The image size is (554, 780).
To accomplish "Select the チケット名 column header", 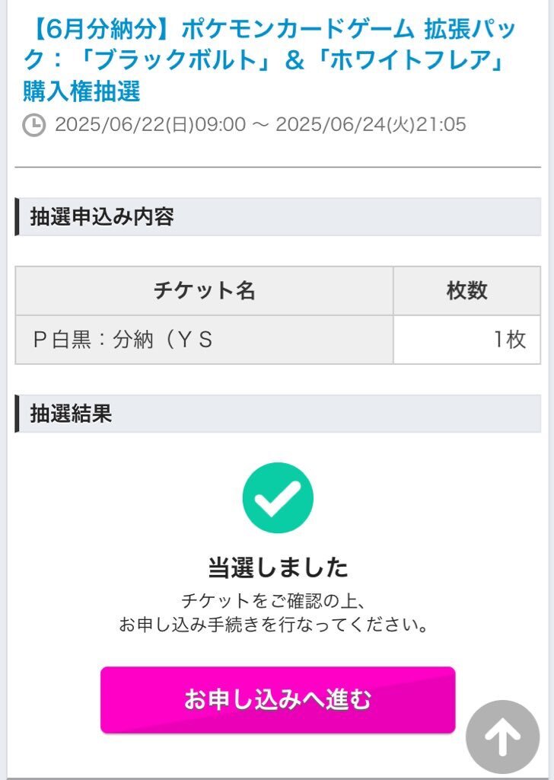I will point(204,290).
